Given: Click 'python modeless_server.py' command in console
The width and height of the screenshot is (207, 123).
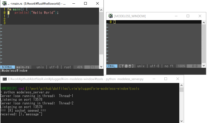Looking at the screenshot, I should (27, 92).
